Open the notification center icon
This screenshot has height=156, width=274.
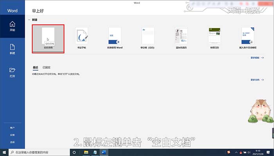tap(268, 152)
